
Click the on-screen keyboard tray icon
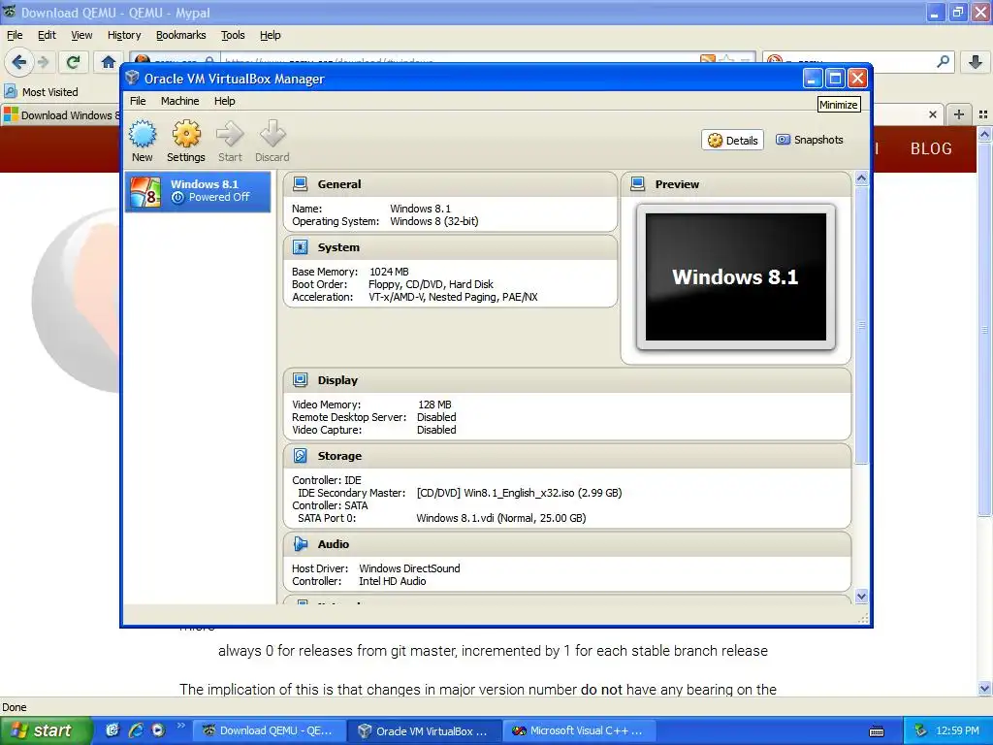(x=877, y=731)
